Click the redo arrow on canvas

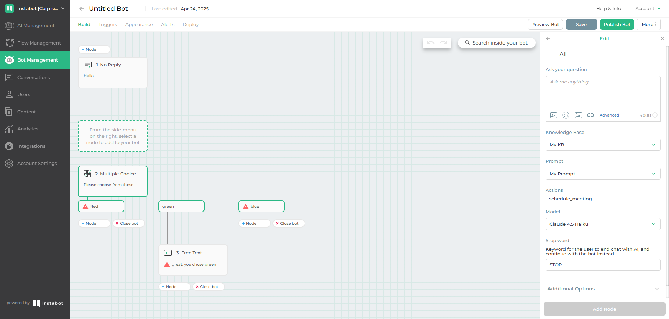pos(443,43)
